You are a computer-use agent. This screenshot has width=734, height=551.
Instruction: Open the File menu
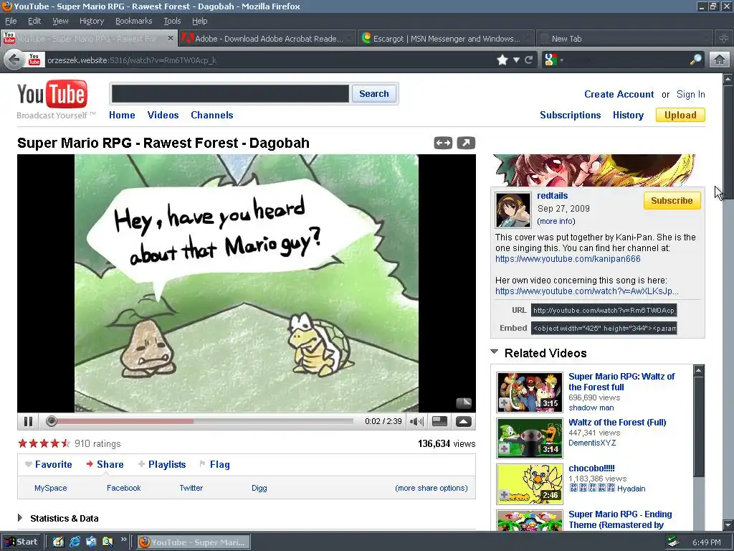point(11,21)
